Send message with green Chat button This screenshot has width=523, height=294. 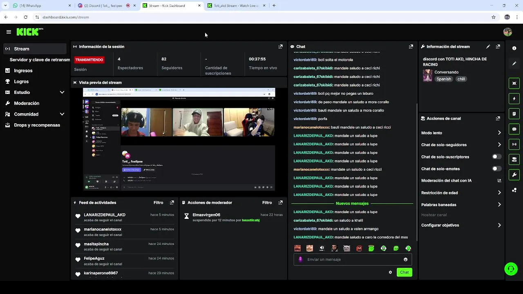click(404, 272)
